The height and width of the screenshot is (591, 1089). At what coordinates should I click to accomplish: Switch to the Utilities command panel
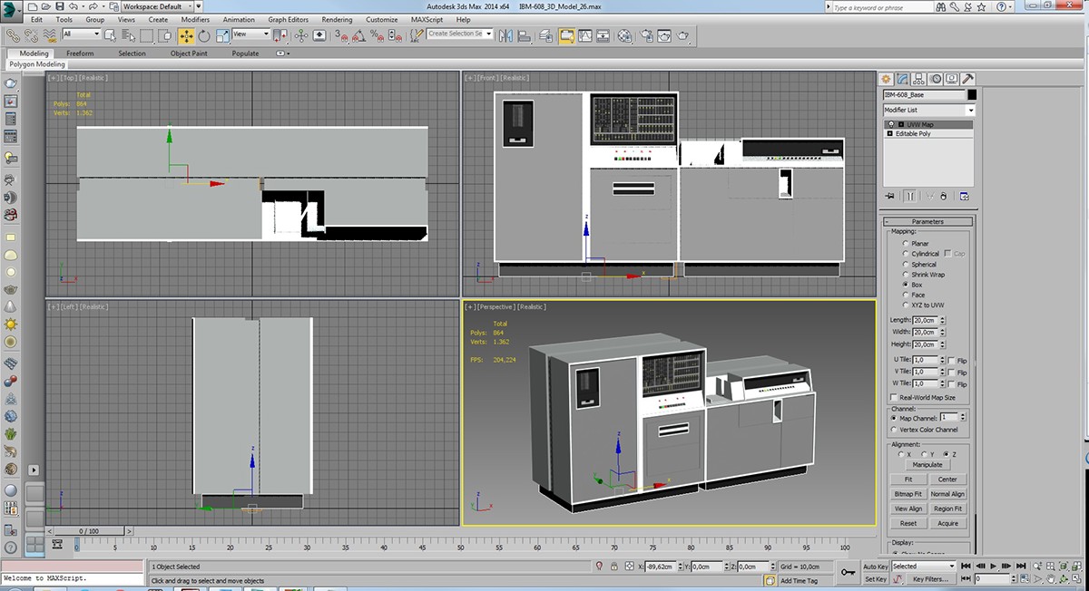coord(967,79)
